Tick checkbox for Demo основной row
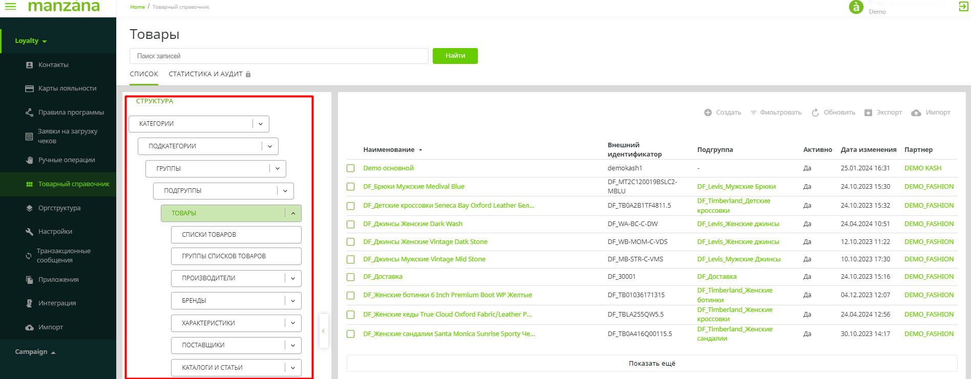971x379 pixels. tap(351, 168)
